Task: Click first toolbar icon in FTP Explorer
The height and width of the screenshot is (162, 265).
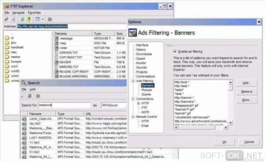Action: tap(6, 19)
